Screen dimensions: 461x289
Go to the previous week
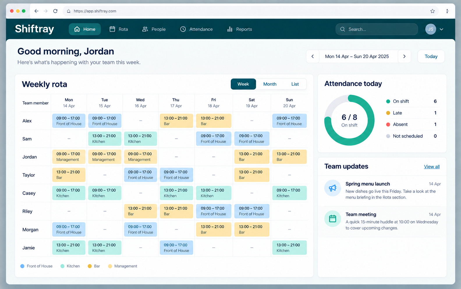tap(313, 56)
